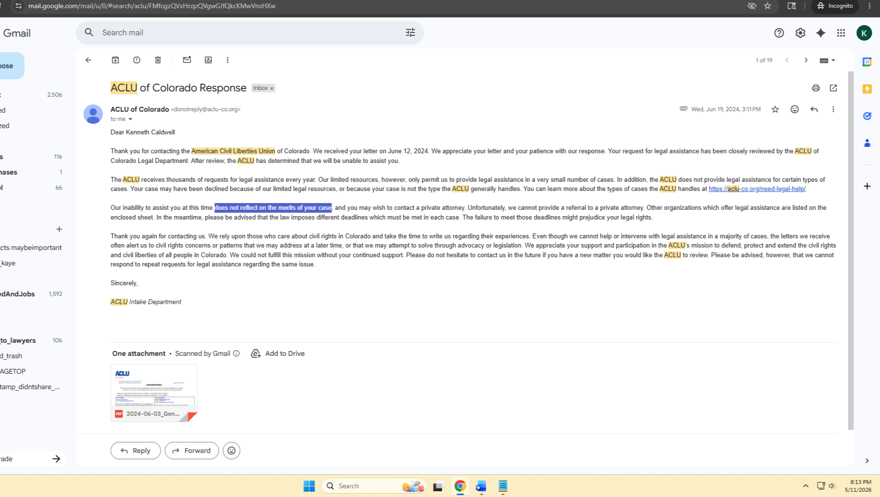The width and height of the screenshot is (880, 497).
Task: Delete the email with trash icon
Action: [x=158, y=60]
